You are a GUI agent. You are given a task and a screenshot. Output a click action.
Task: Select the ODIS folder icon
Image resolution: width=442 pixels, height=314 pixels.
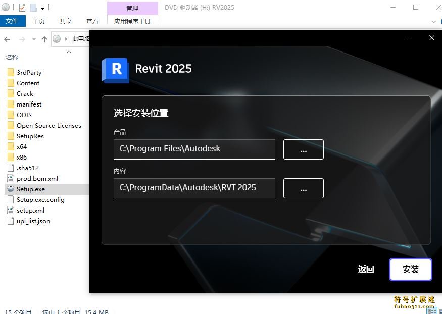pyautogui.click(x=11, y=115)
